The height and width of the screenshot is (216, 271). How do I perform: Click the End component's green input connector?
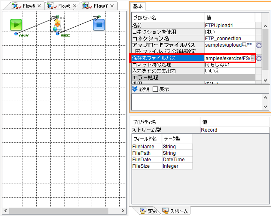(x=99, y=17)
